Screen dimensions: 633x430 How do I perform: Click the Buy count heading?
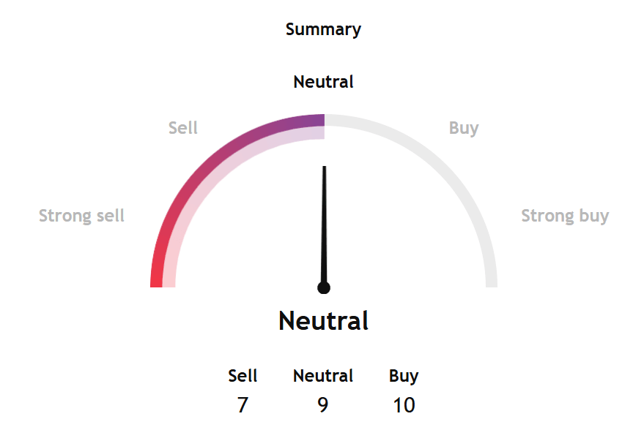[x=404, y=377]
